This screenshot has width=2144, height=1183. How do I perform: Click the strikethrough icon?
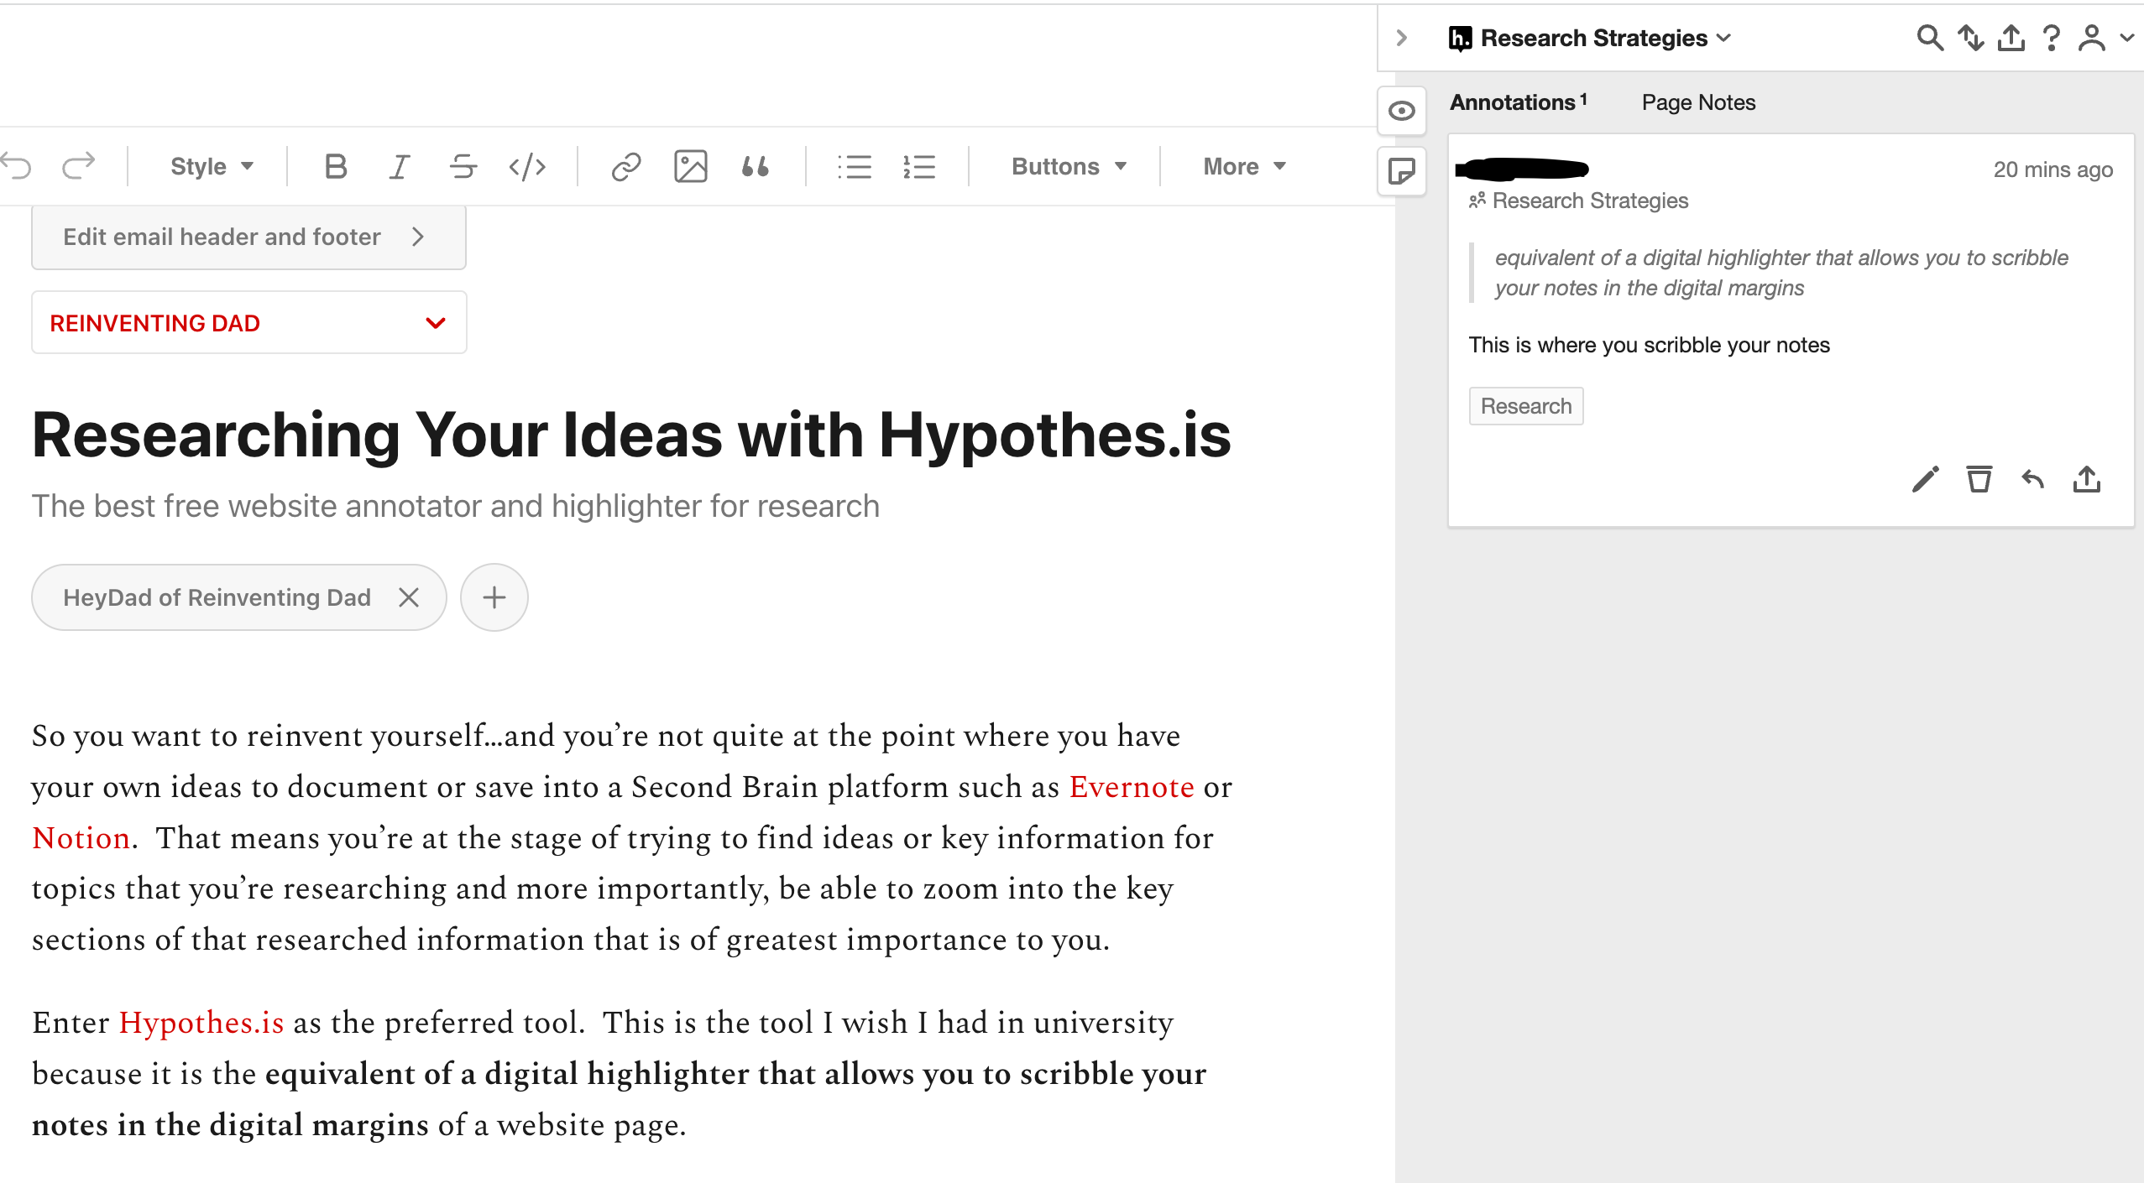463,166
